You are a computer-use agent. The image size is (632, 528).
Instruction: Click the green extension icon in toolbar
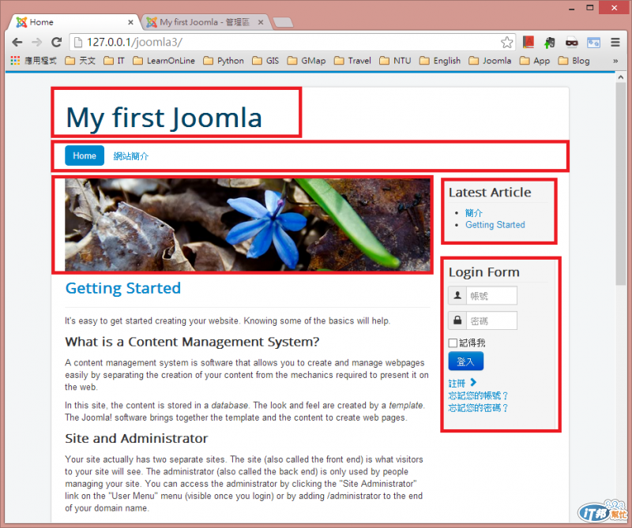point(549,42)
